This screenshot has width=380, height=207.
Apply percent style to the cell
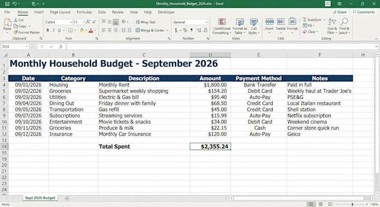pyautogui.click(x=185, y=30)
